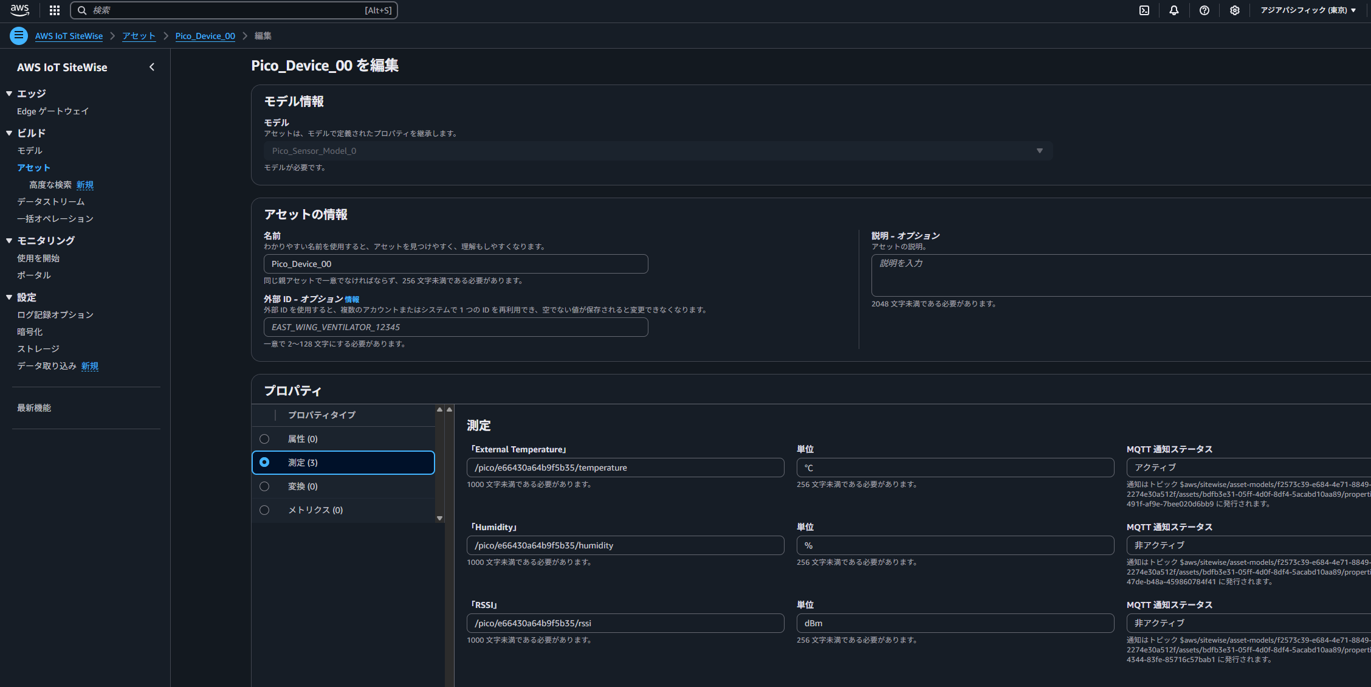Image resolution: width=1371 pixels, height=687 pixels.
Task: Open 使用を開始 in the sidebar
Action: (38, 258)
